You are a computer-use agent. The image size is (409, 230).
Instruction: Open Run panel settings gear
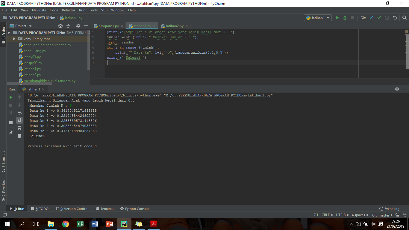pos(397,89)
